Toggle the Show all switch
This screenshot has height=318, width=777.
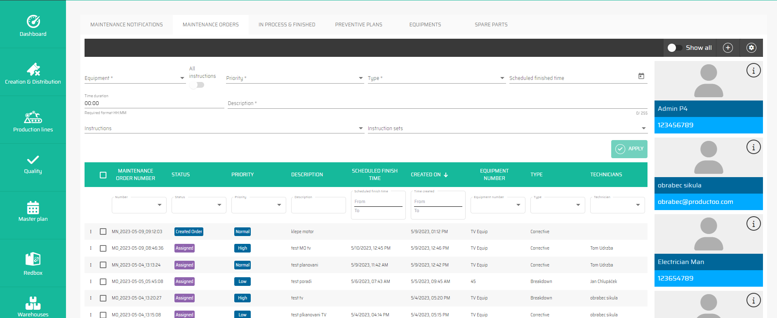click(674, 48)
